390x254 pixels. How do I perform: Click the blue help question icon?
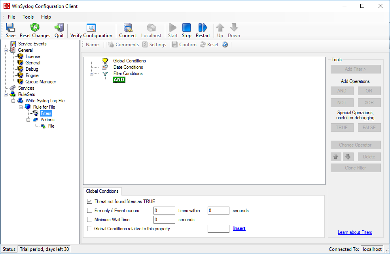point(225,45)
